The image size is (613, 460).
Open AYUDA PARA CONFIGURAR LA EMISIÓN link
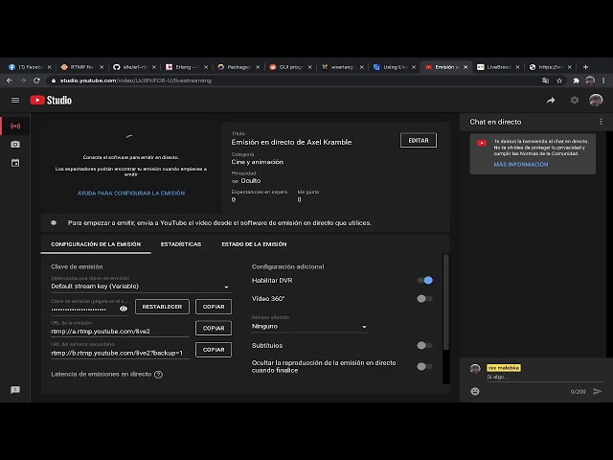[131, 194]
